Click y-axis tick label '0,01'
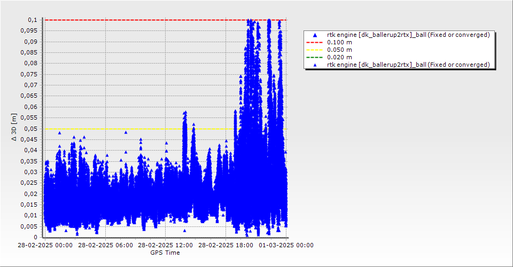The width and height of the screenshot is (513, 267). [x=31, y=215]
